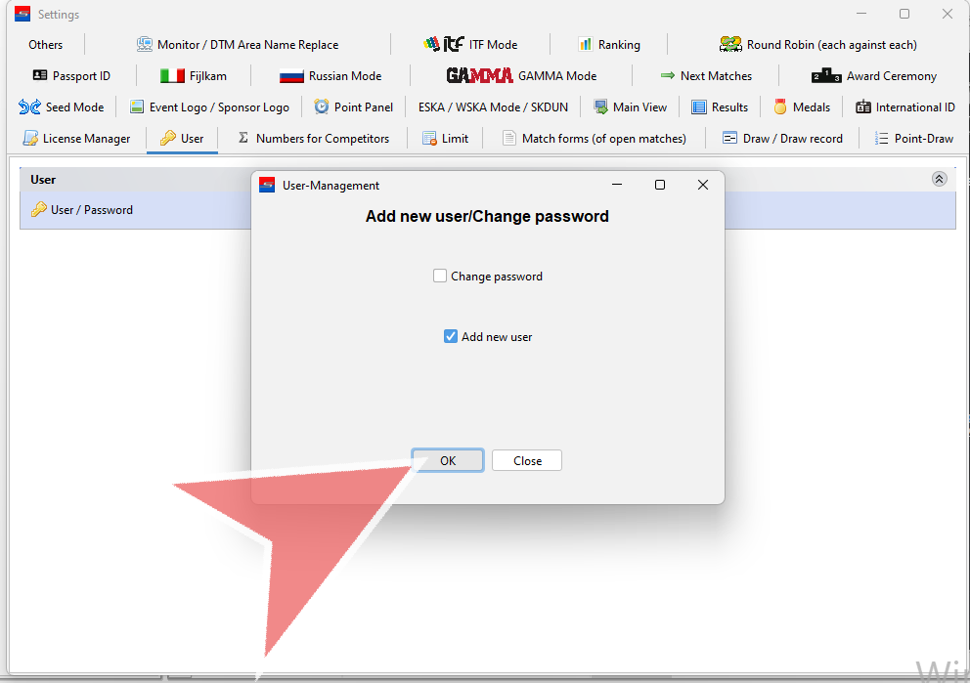
Task: Click the License Manager icon
Action: click(30, 139)
